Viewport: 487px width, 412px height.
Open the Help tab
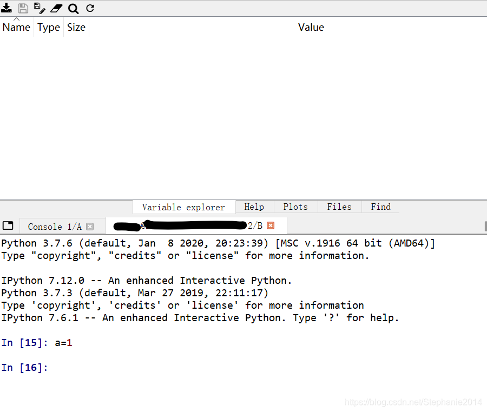pos(254,207)
